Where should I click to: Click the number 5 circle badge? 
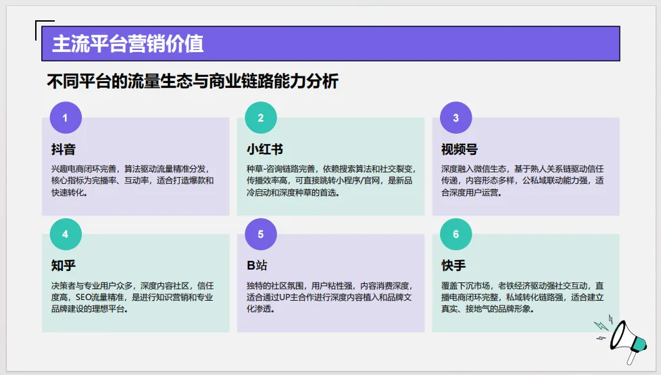pos(261,234)
